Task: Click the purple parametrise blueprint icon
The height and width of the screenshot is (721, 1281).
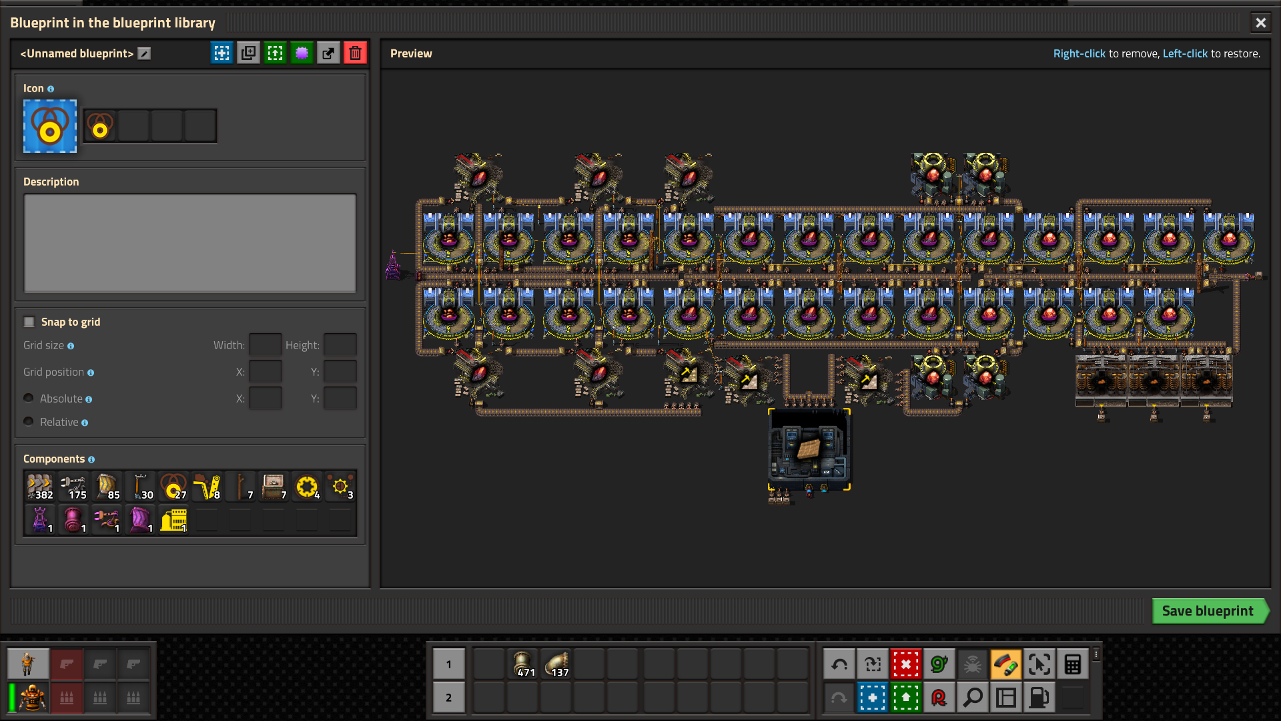Action: (302, 53)
